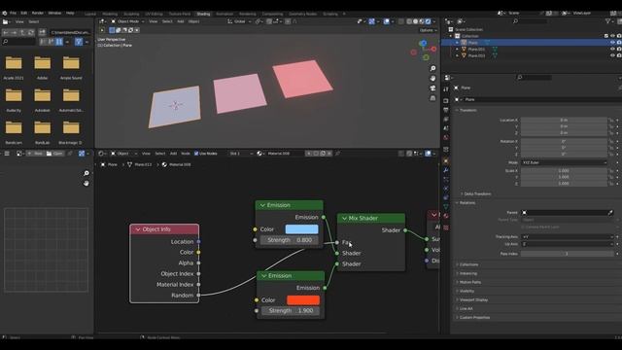Open the node editor Add menu
The width and height of the screenshot is (622, 350).
point(173,154)
